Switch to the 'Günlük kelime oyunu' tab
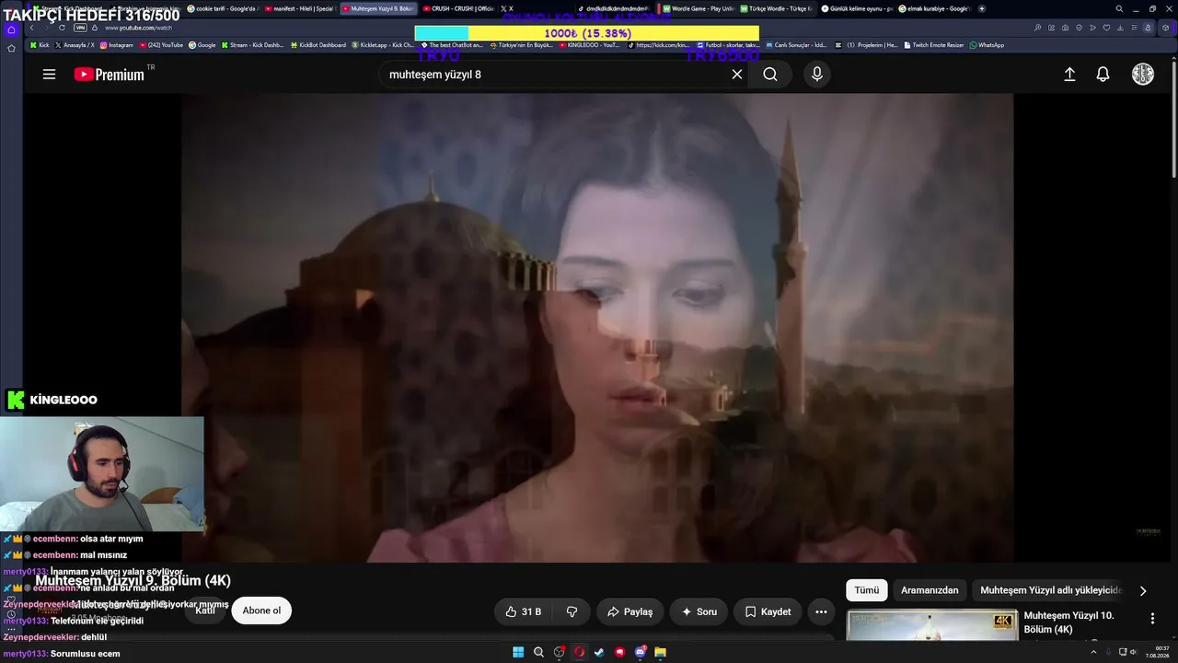The image size is (1178, 663). tap(856, 8)
